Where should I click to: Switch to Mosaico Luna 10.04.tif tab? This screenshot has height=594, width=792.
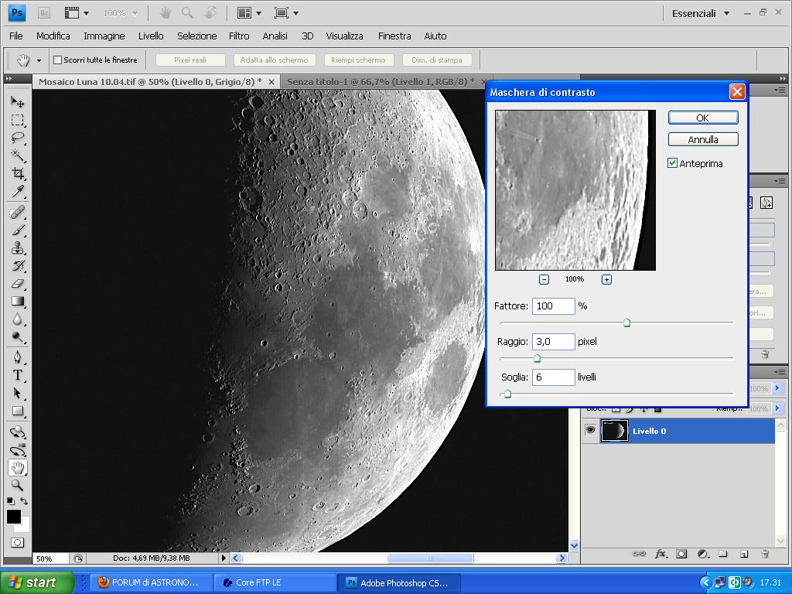point(151,81)
